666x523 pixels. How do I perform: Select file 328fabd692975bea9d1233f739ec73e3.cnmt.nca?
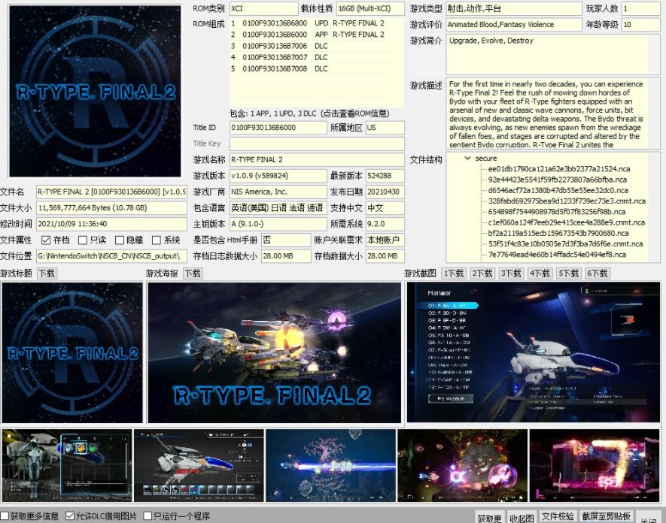(567, 201)
